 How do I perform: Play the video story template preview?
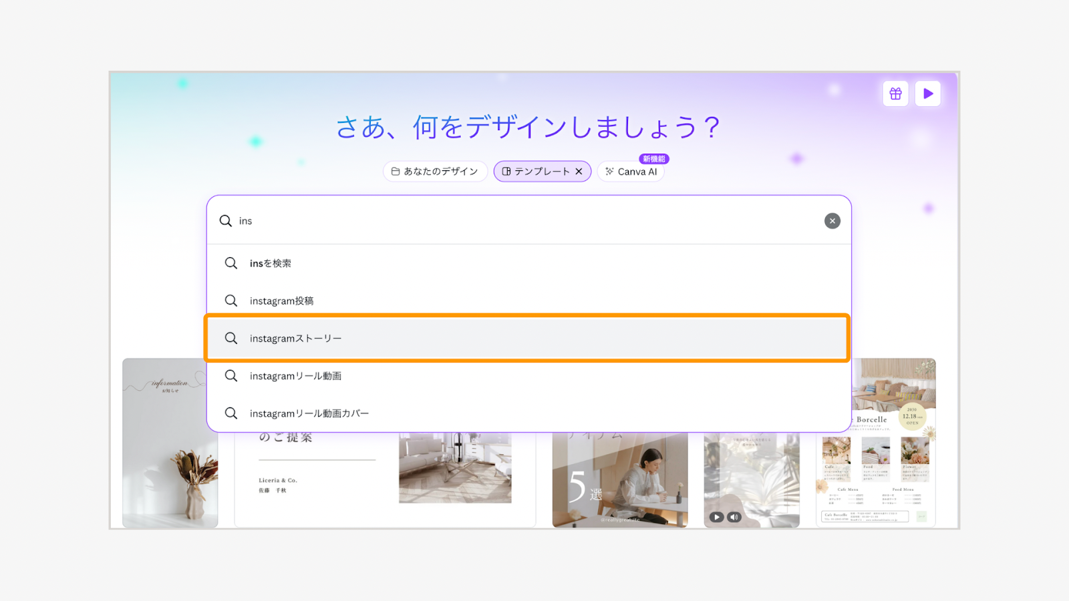tap(716, 517)
